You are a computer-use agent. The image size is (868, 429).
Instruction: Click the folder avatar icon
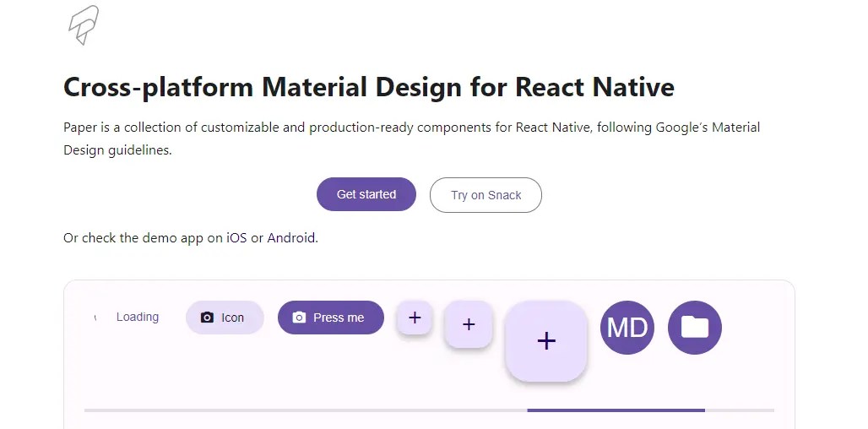(x=695, y=328)
